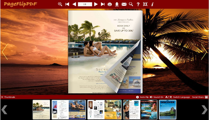Open Switch Language options
This screenshot has width=209, height=120.
(x=177, y=97)
